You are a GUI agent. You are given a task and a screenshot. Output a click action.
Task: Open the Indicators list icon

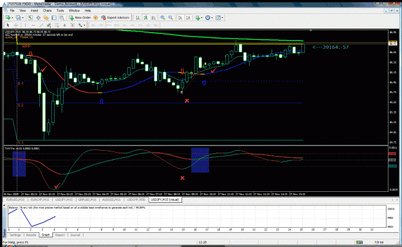click(x=197, y=17)
